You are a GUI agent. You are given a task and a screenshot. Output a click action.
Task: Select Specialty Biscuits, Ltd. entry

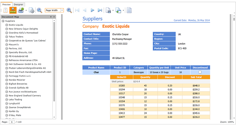(x=21, y=52)
